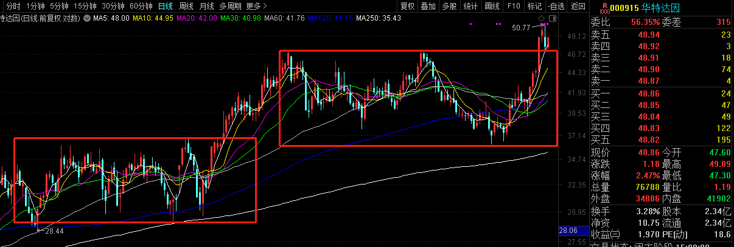Click the 卖四 price 48.92
This screenshot has height=247, width=734.
tap(648, 46)
